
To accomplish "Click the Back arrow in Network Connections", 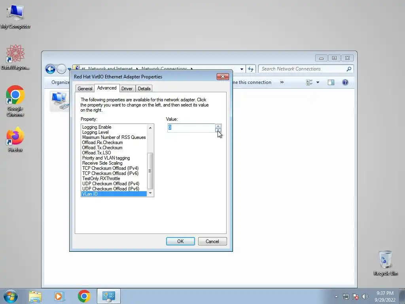I will pos(50,69).
